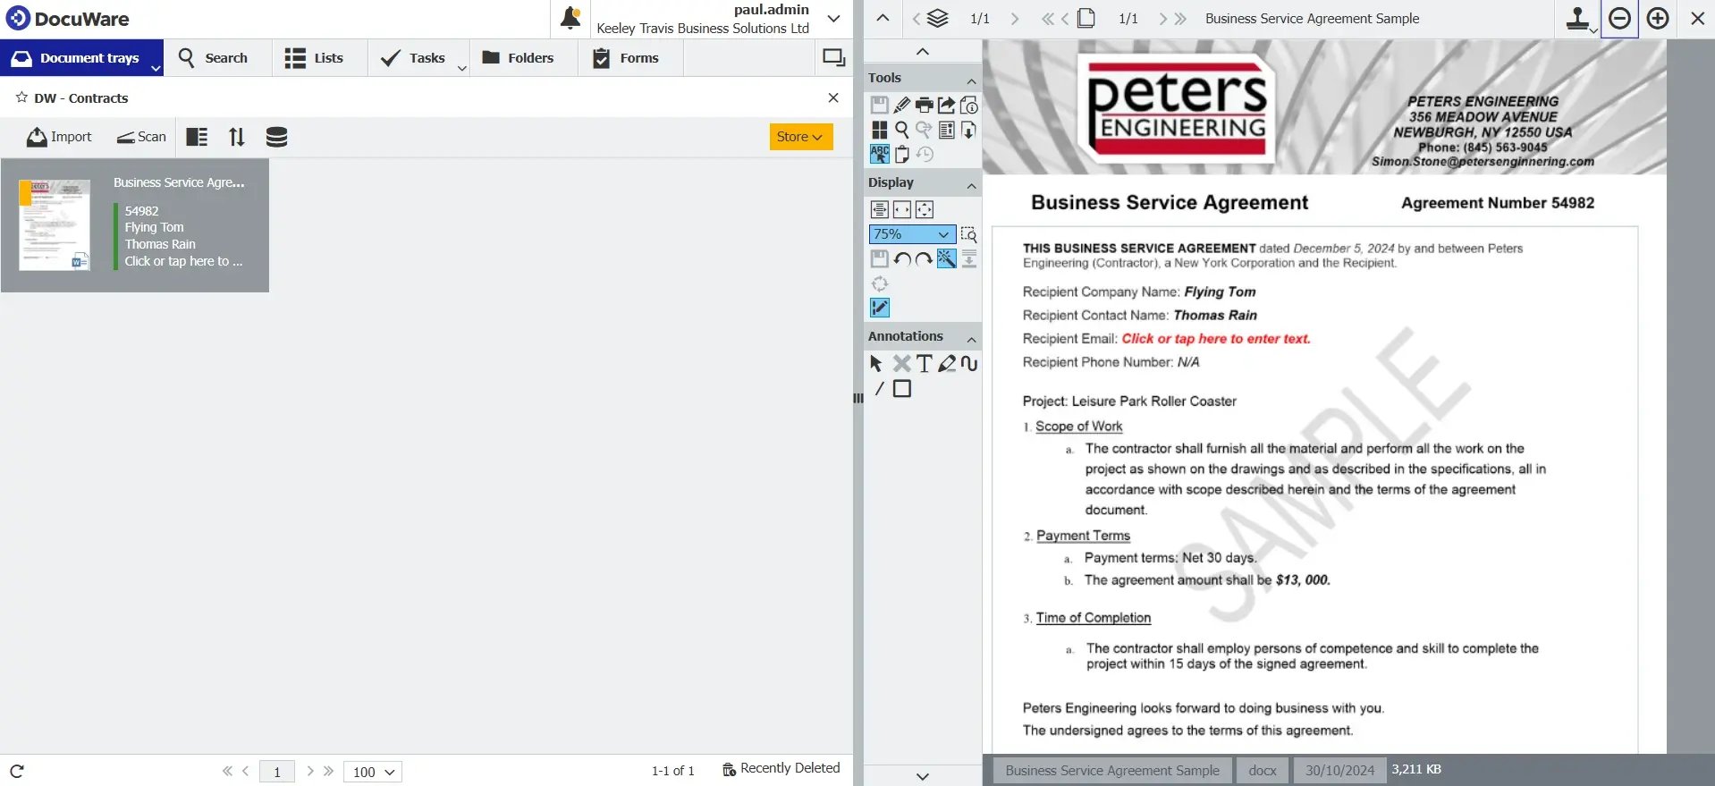This screenshot has height=786, width=1715.
Task: Select the highlighter annotation tool
Action: click(x=946, y=363)
